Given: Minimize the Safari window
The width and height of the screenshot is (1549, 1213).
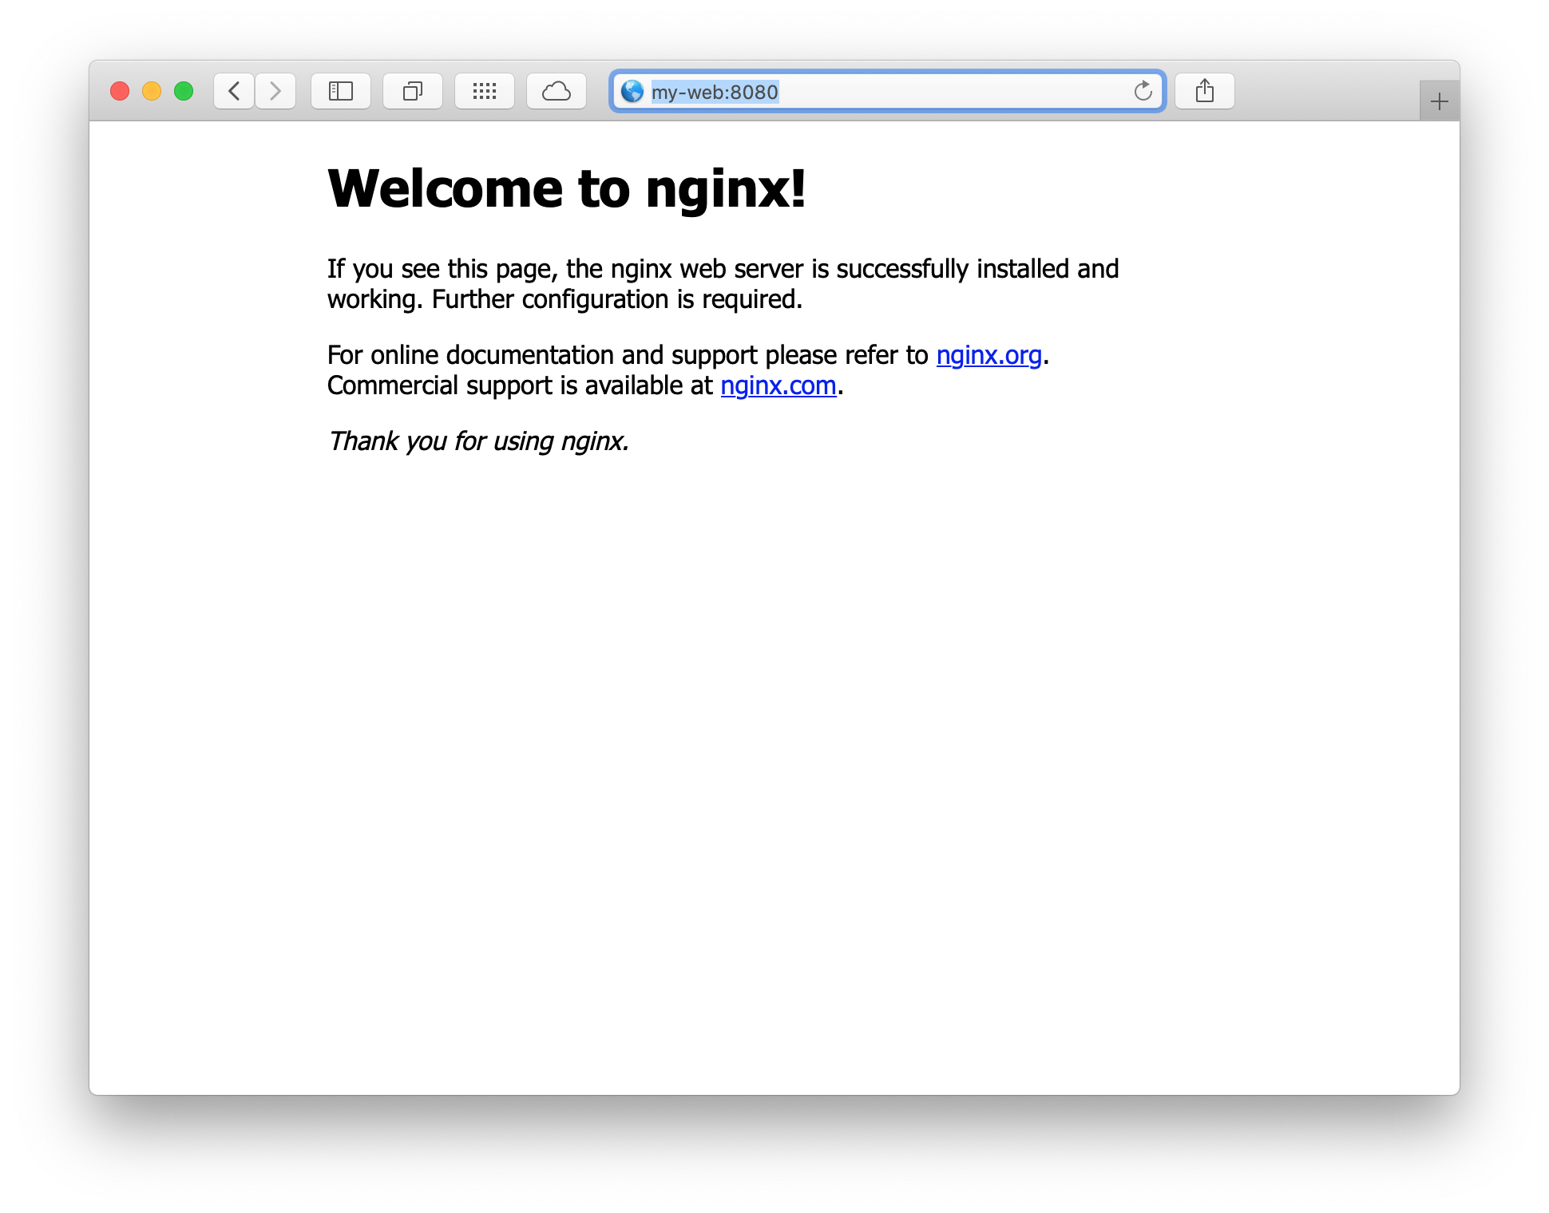Looking at the screenshot, I should click(152, 91).
